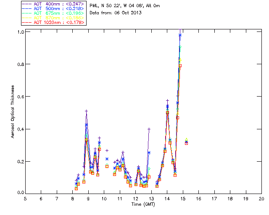Screen dimensions: 269x215
Task: Click the 0.6 y-axis tick label
Action: [x=21, y=97]
